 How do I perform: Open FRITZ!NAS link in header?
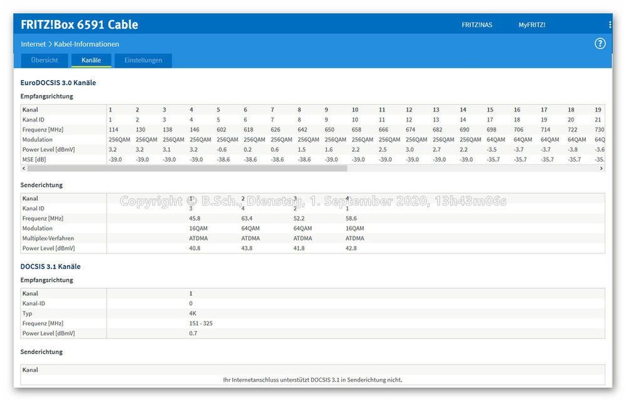click(477, 24)
